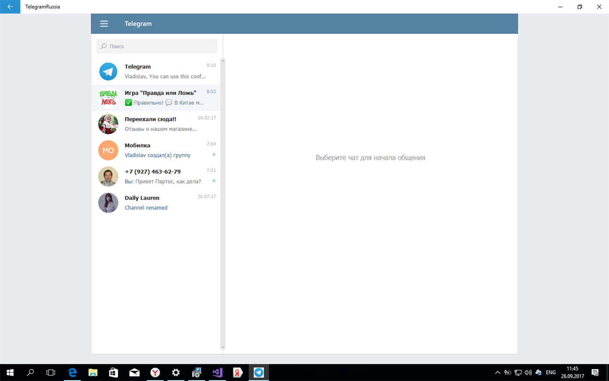Screen dimensions: 609x381
Task: Click the taskbar search icon
Action: pyautogui.click(x=31, y=373)
